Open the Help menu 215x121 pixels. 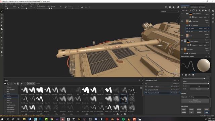coord(38,4)
